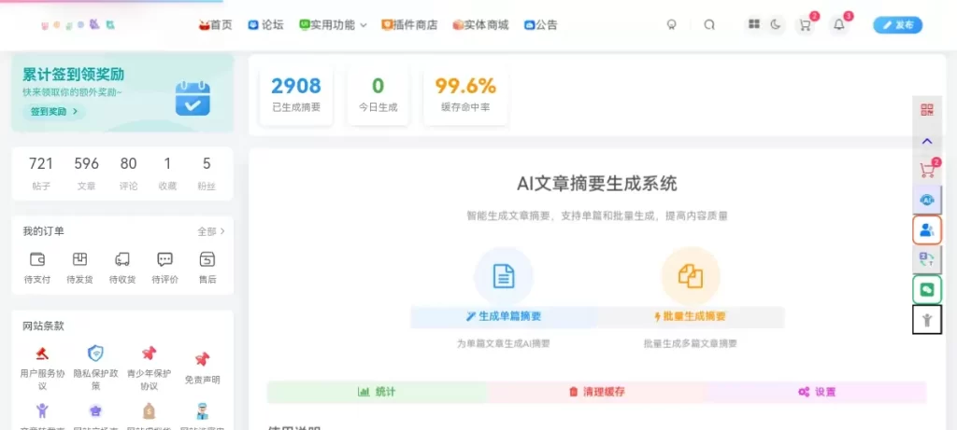Open 插件商店 in navigation menu
957x430 pixels.
(x=409, y=25)
